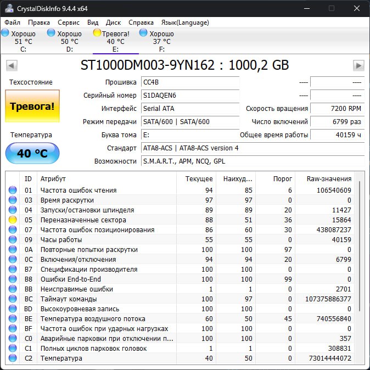370x370 pixels.
Task: Click the total hours field 40159 ч
Action: pos(338,135)
